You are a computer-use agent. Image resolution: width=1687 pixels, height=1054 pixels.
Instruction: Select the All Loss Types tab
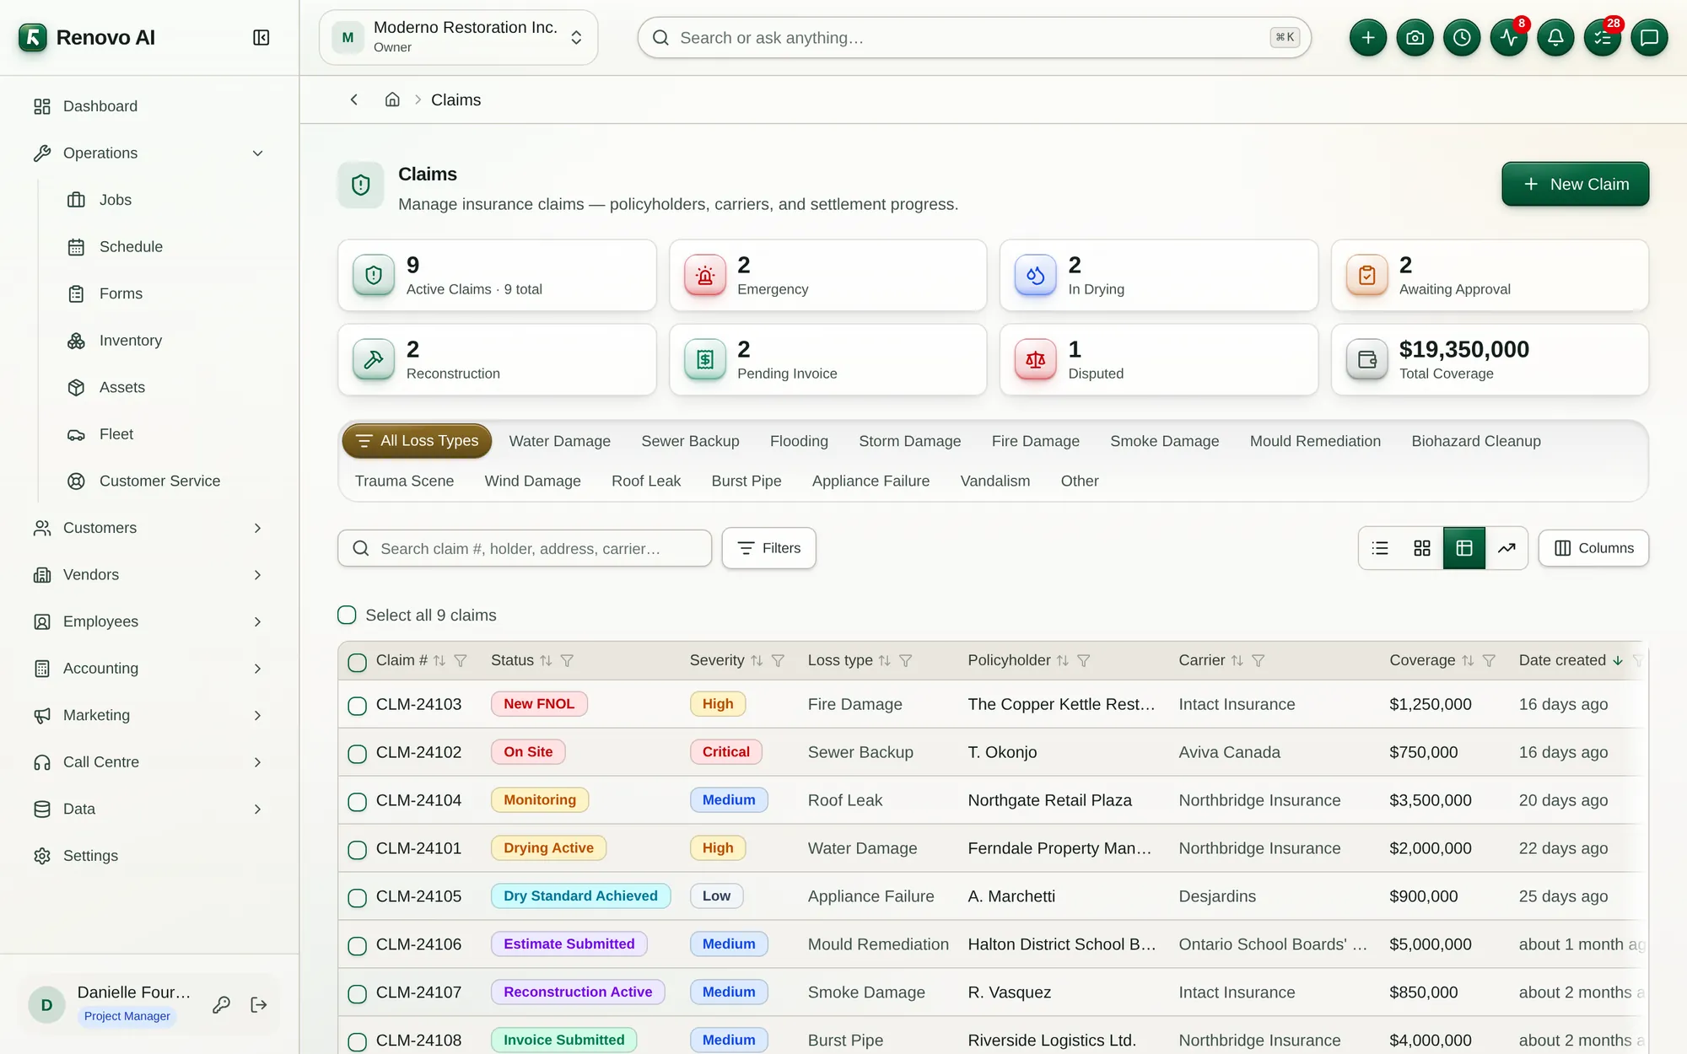[x=417, y=441]
